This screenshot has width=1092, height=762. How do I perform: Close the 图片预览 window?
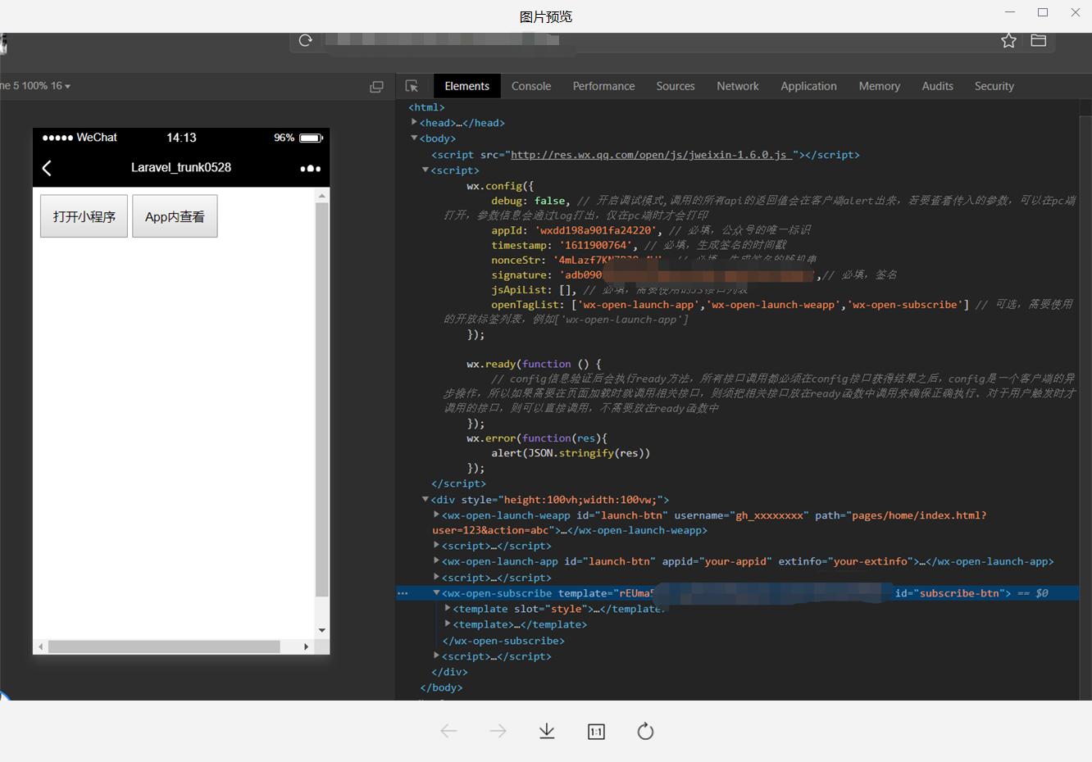(1076, 12)
